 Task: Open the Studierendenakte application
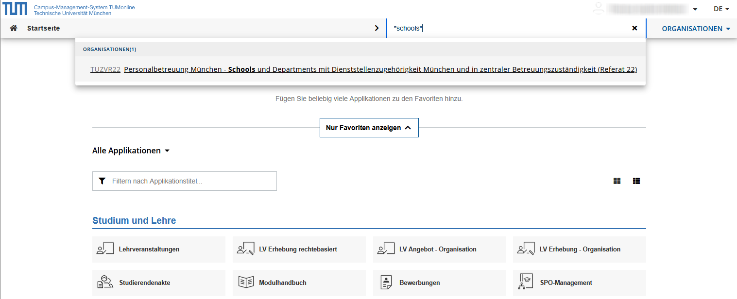[x=159, y=283]
